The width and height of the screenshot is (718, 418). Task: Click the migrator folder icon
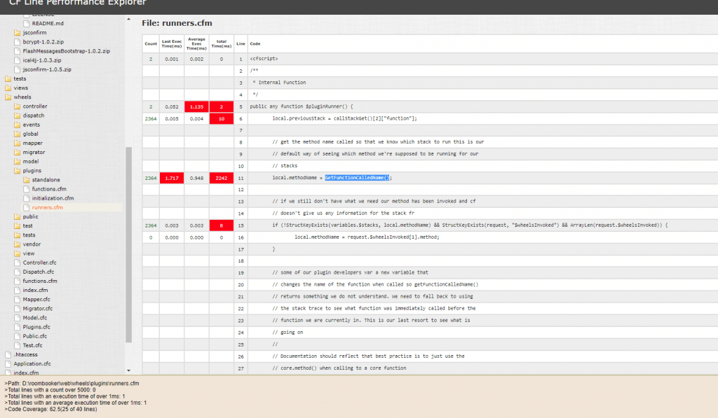coord(17,153)
